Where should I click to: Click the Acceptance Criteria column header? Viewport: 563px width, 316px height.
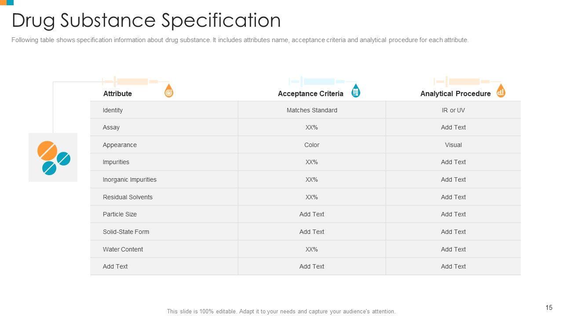tap(311, 93)
